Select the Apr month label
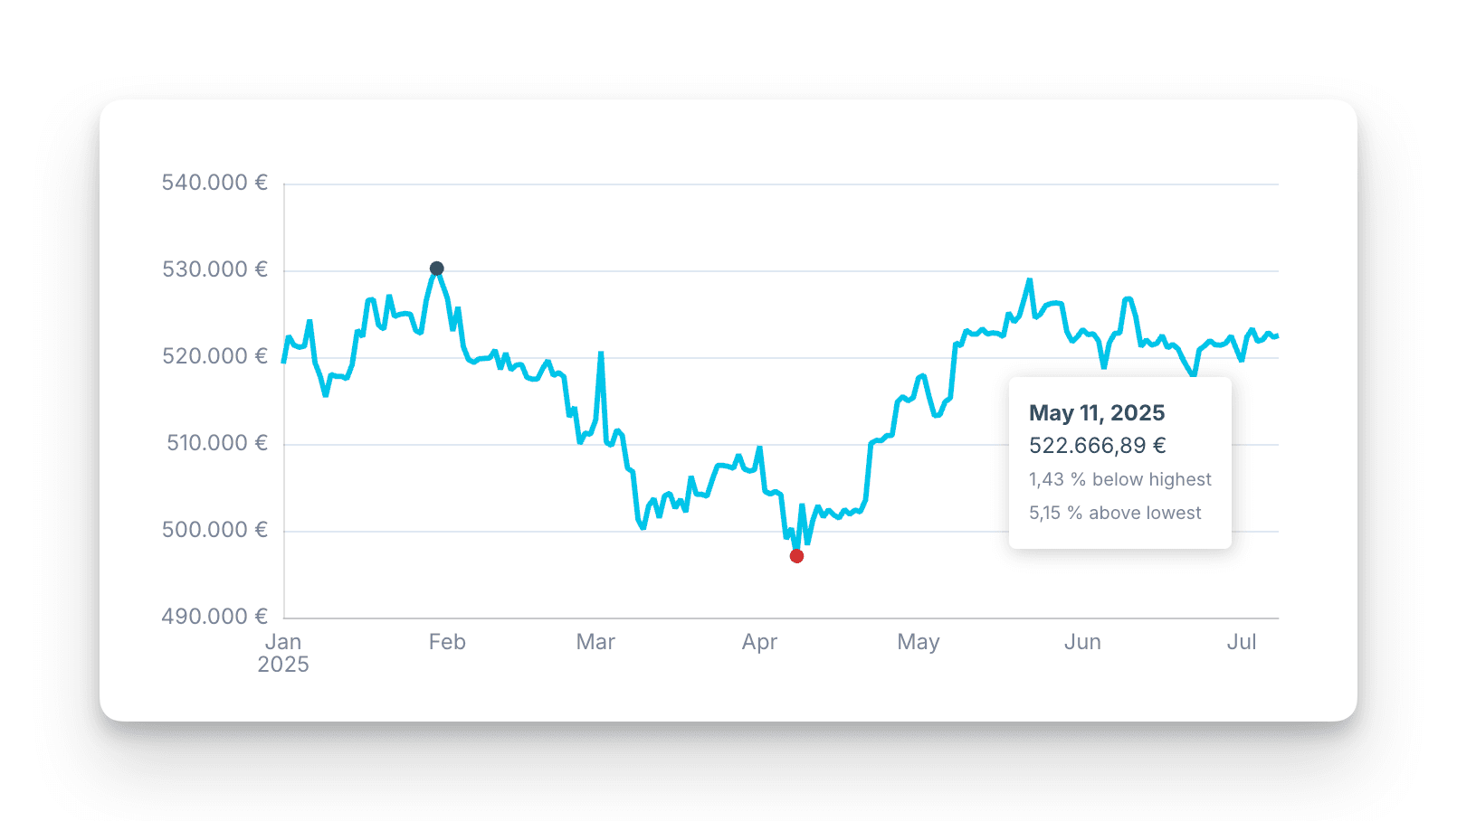The width and height of the screenshot is (1457, 821). pyautogui.click(x=759, y=642)
